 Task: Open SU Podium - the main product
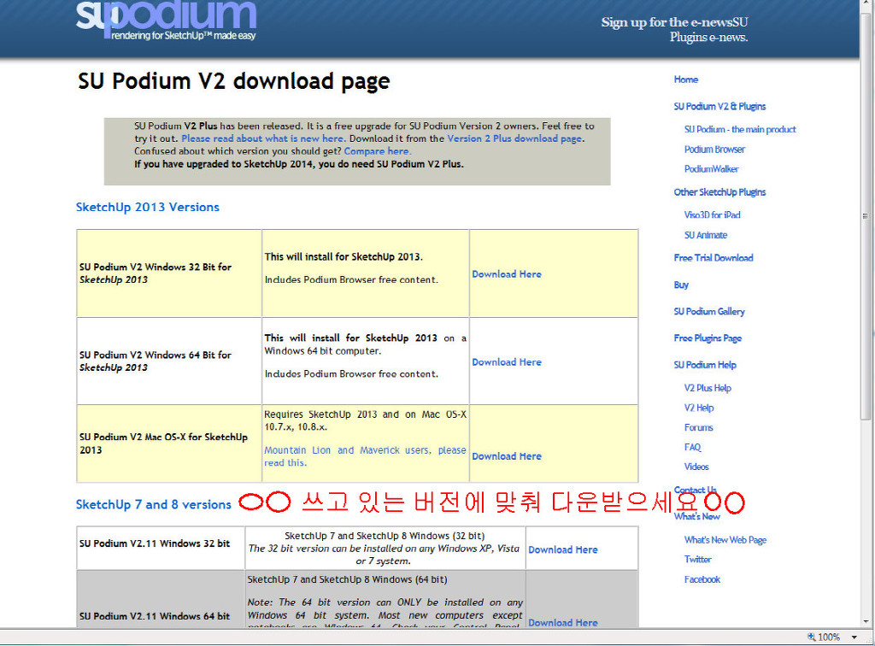pyautogui.click(x=740, y=129)
